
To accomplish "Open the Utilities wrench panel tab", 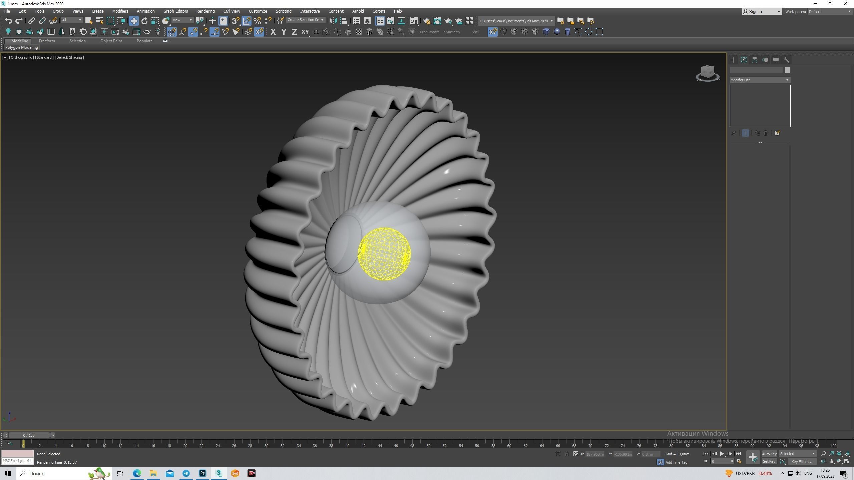I will 786,60.
